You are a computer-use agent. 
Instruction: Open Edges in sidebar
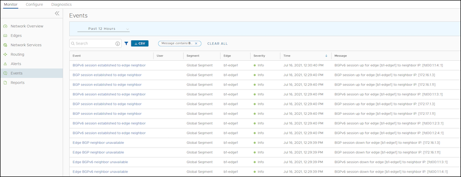(x=16, y=36)
